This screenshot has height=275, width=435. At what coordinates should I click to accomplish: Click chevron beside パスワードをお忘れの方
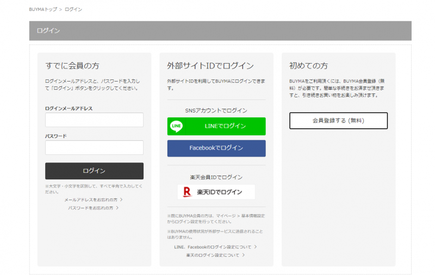coord(117,208)
